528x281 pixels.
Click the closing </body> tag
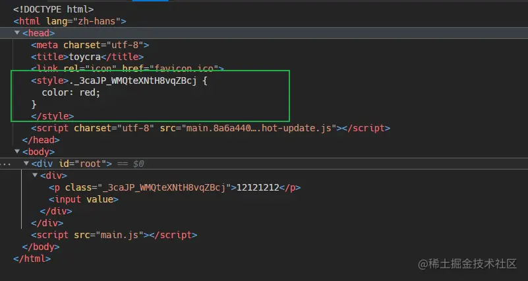[41, 247]
